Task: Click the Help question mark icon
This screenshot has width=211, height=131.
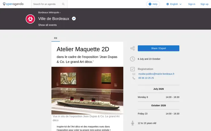Action: click(x=150, y=4)
